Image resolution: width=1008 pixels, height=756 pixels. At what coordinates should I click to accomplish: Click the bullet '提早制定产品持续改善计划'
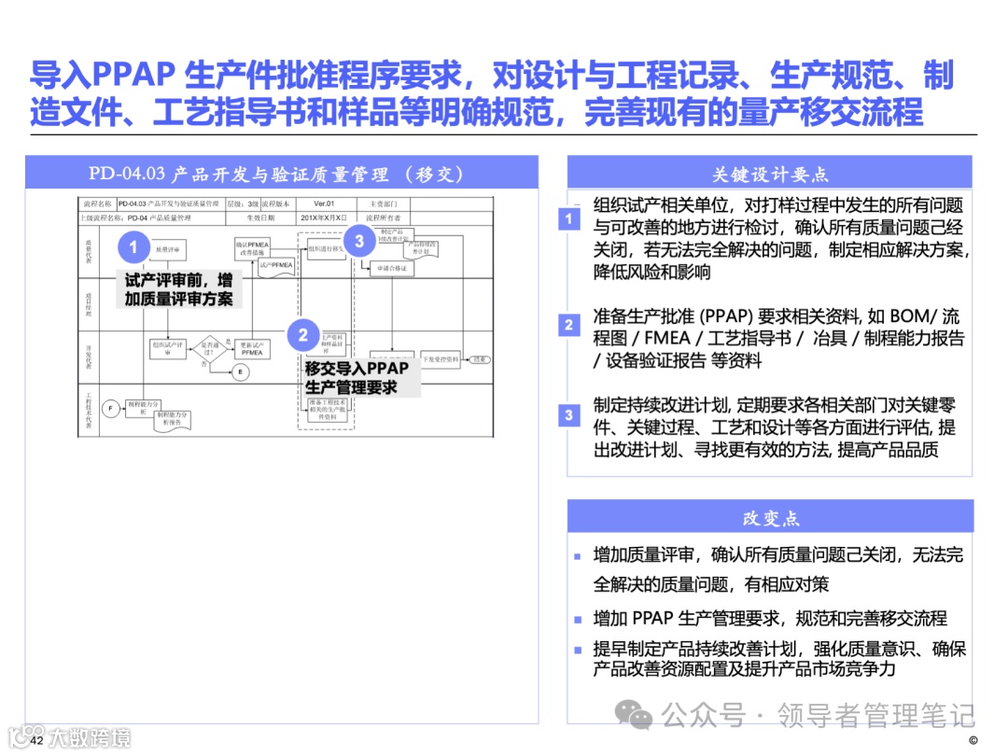(779, 659)
